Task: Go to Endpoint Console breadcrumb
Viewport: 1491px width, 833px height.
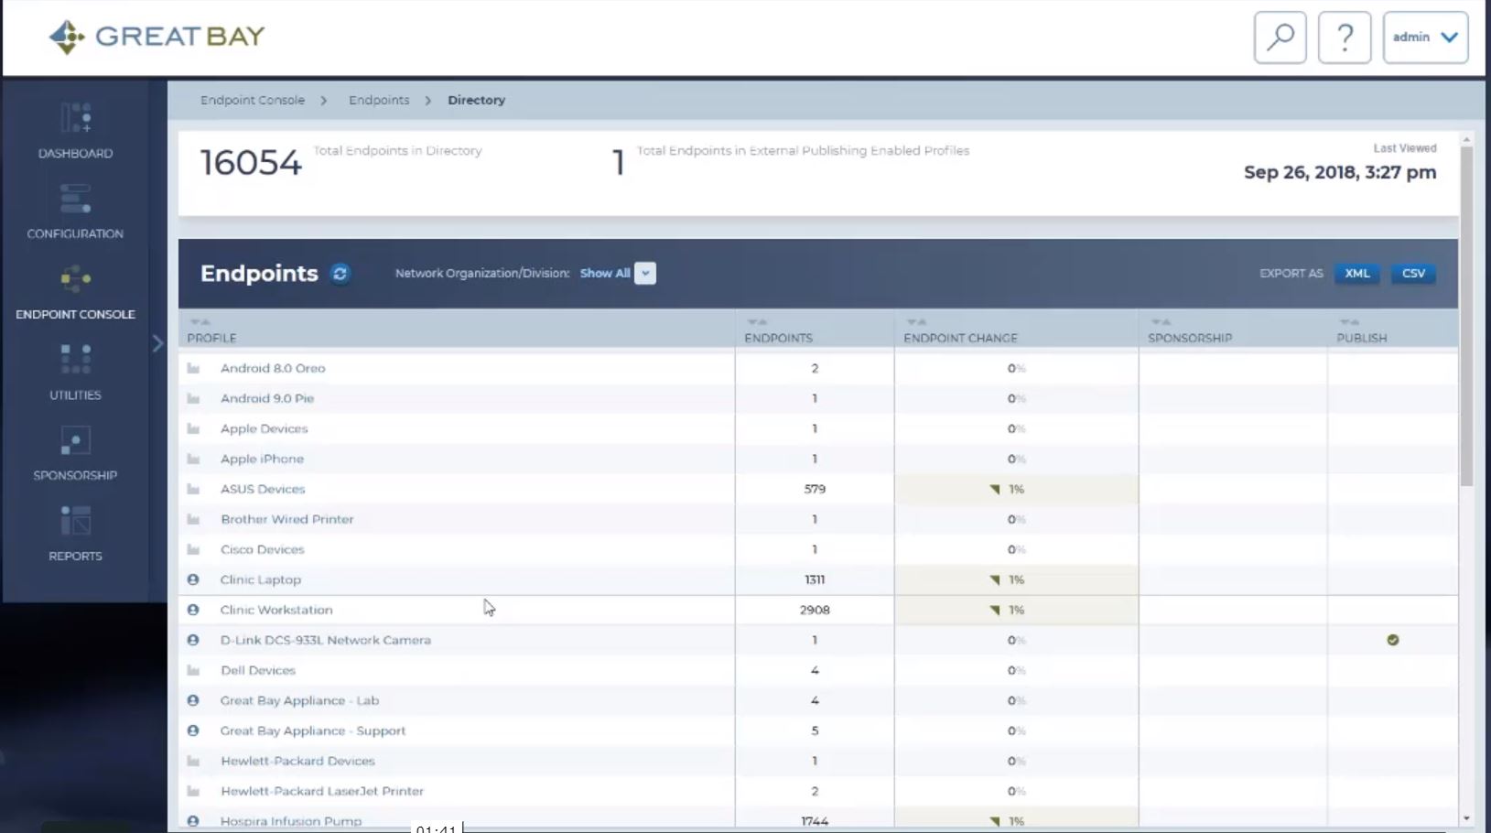Action: pyautogui.click(x=253, y=100)
